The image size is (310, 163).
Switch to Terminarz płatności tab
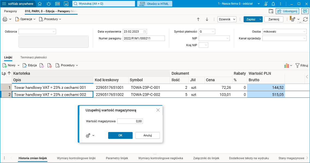33,57
